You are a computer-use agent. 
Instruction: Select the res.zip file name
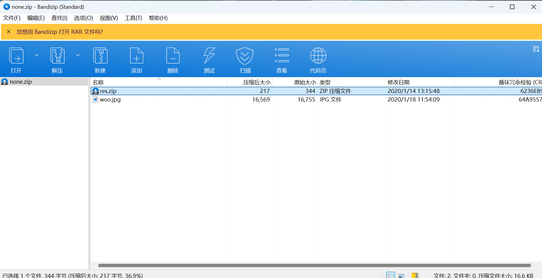coord(108,91)
